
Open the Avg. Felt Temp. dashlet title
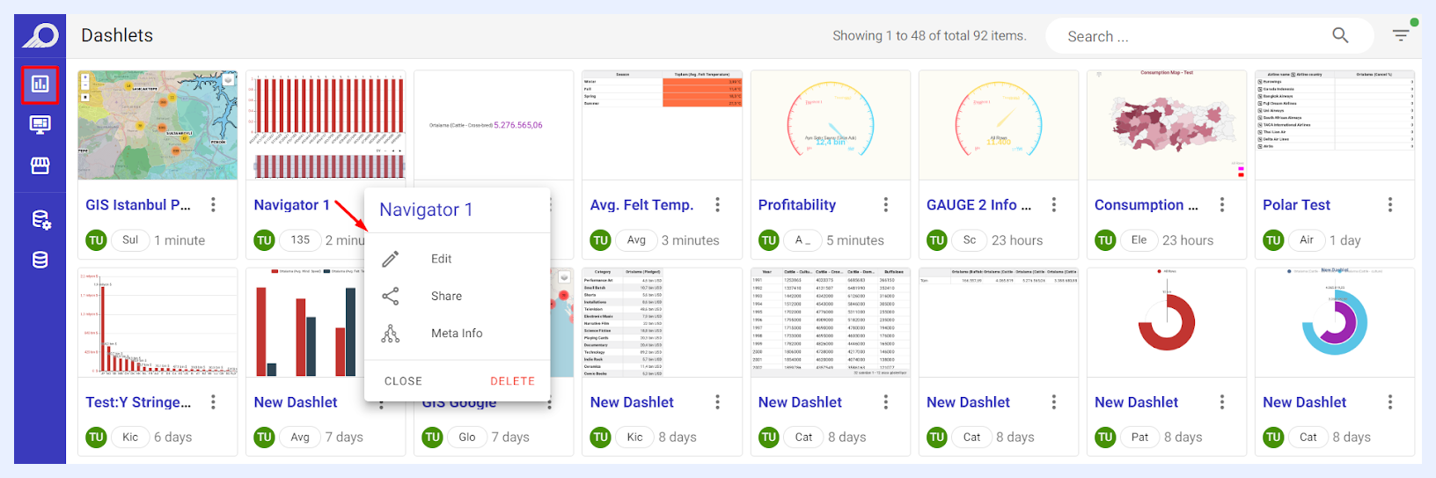click(641, 205)
